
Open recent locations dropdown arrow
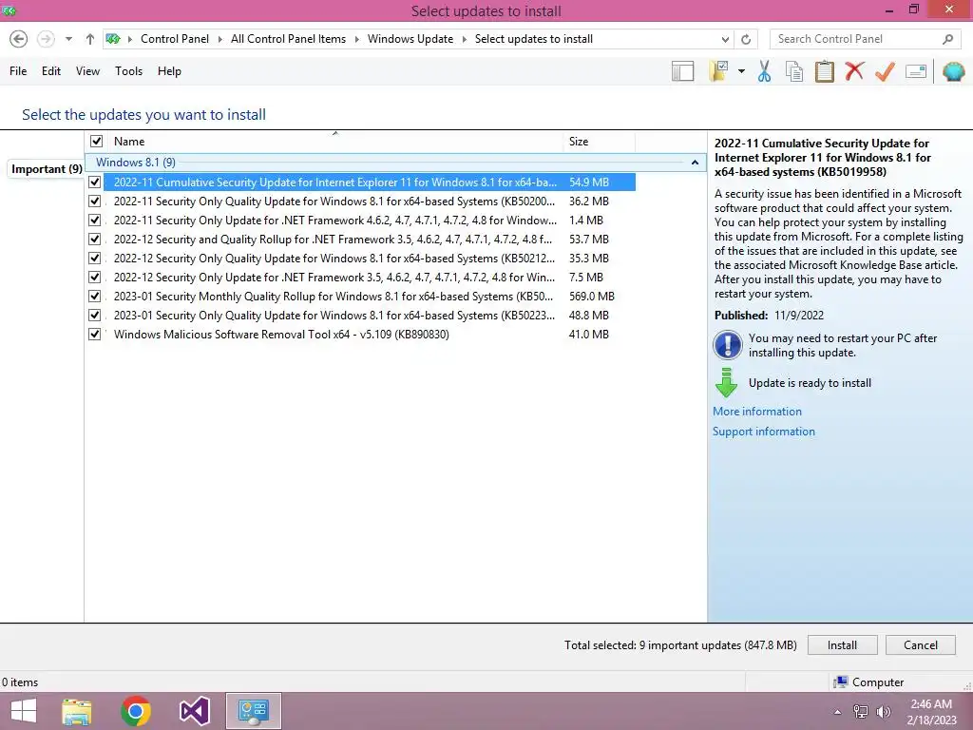tap(68, 39)
